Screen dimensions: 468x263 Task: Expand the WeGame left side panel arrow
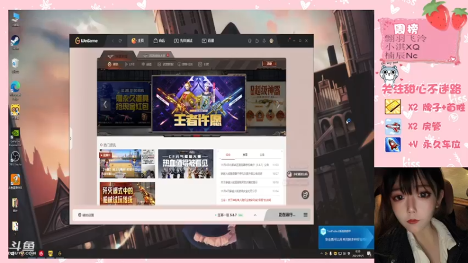point(71,139)
